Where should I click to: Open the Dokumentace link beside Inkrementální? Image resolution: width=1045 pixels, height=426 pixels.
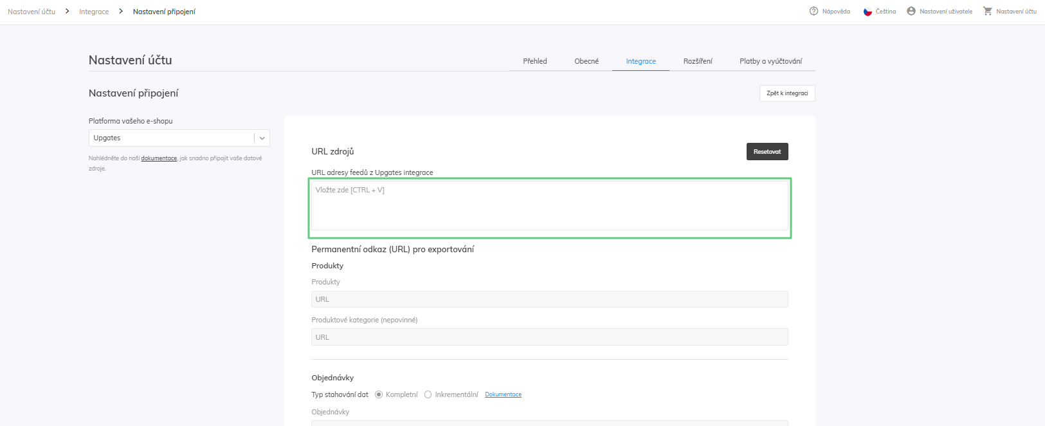(503, 394)
